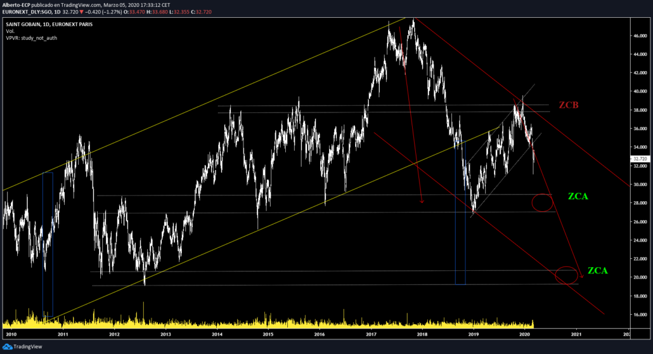This screenshot has width=653, height=354.
Task: Click the 2020 label on time axis
Action: coord(525,334)
